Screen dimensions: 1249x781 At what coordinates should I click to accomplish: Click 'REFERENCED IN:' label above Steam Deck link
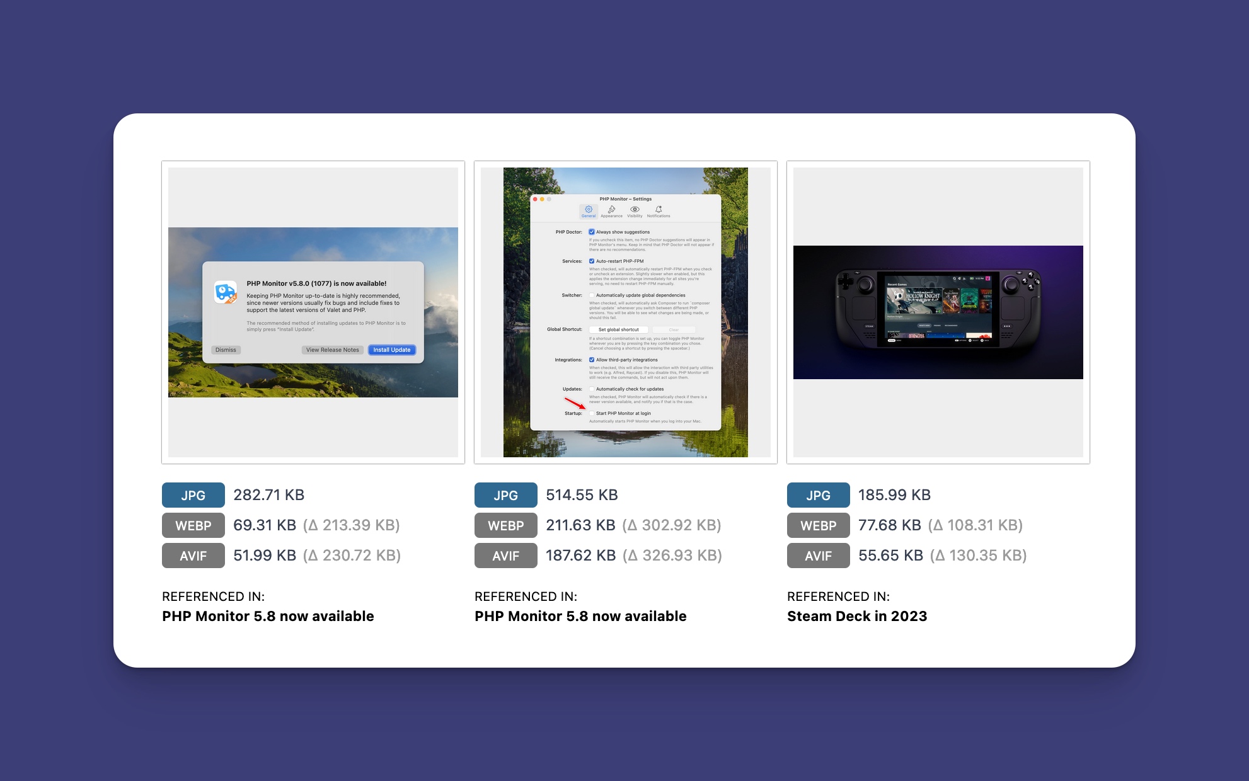point(838,596)
